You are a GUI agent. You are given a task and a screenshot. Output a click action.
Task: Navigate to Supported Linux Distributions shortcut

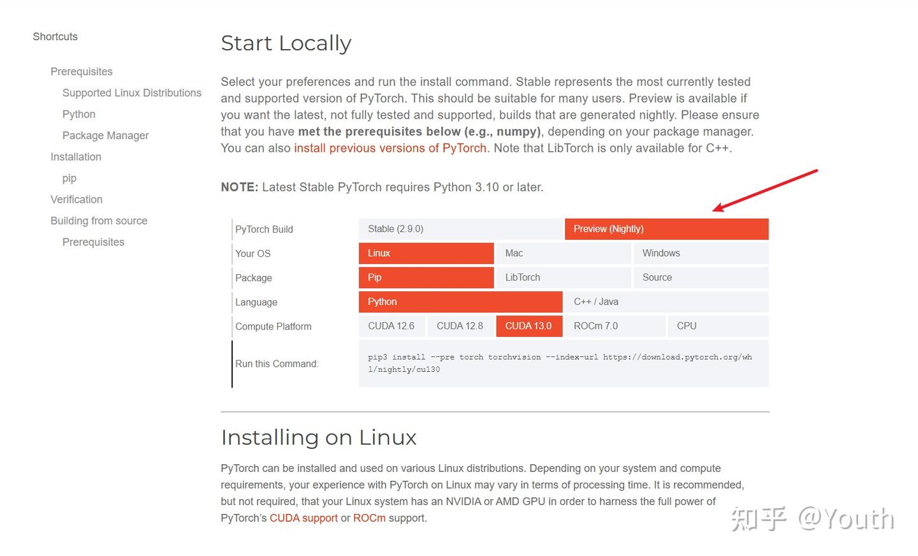click(x=131, y=92)
